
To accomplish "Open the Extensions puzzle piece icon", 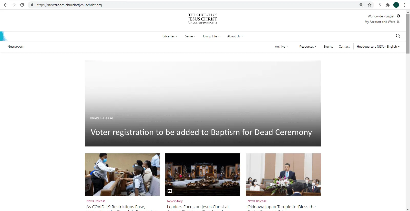I will (x=388, y=5).
